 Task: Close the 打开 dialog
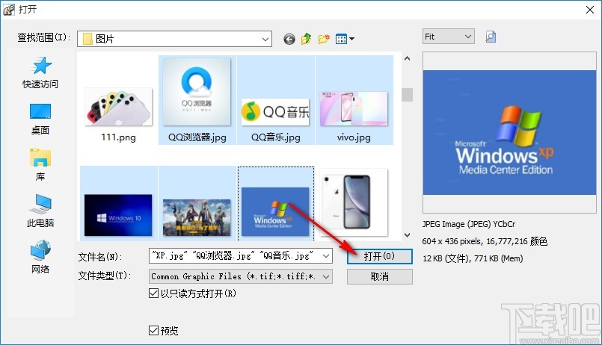(x=590, y=10)
